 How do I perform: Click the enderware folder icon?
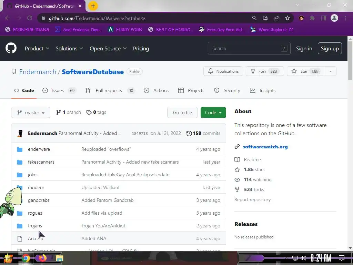(x=20, y=149)
